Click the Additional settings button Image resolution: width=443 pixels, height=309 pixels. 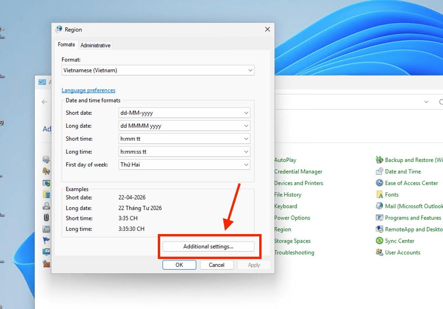click(209, 246)
